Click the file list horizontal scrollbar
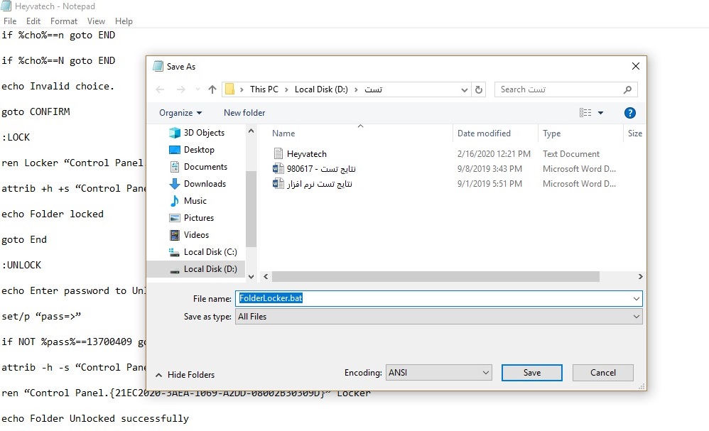 pyautogui.click(x=435, y=276)
